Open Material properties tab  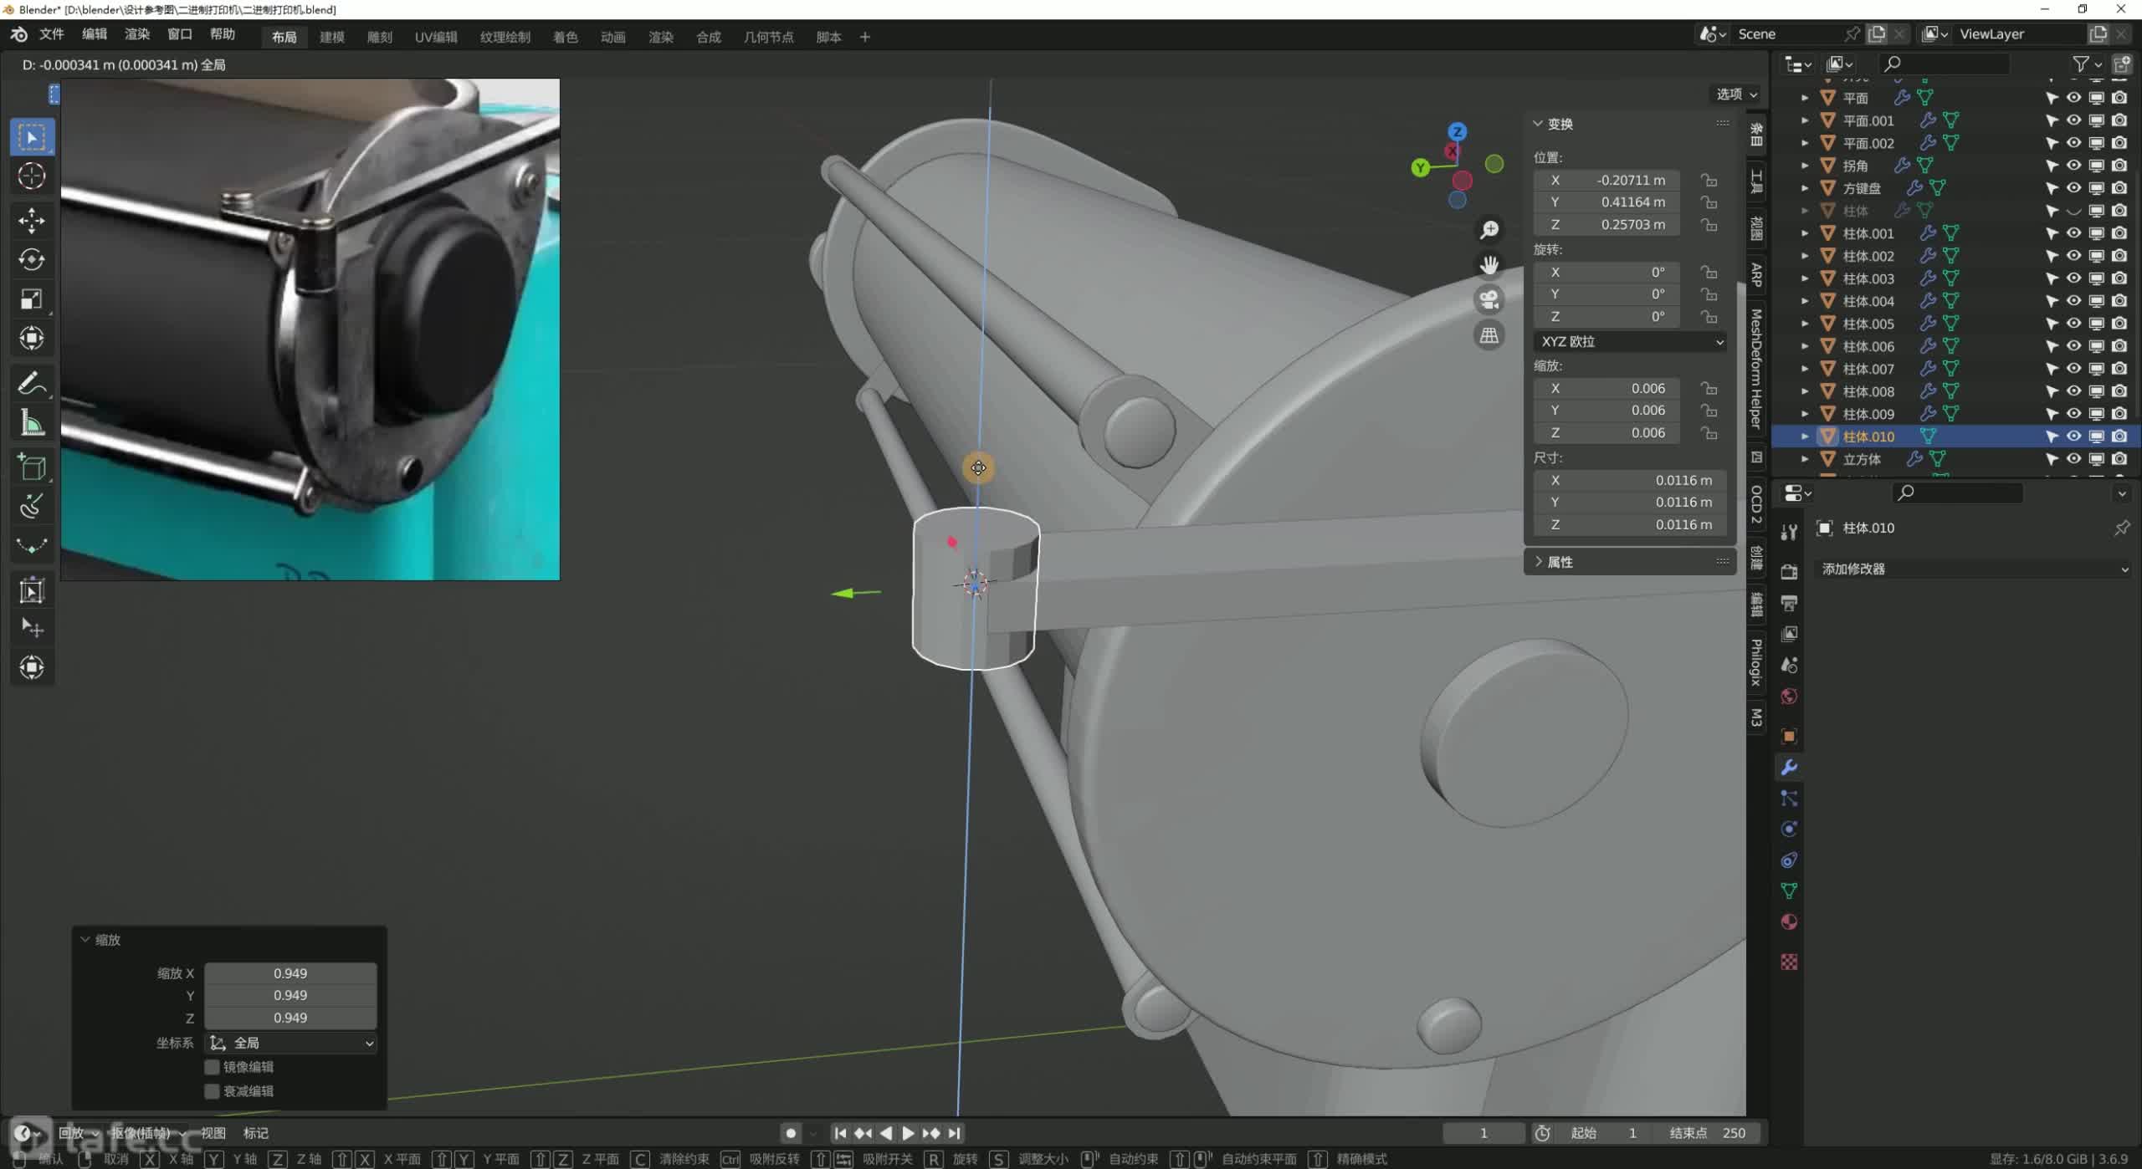point(1789,922)
